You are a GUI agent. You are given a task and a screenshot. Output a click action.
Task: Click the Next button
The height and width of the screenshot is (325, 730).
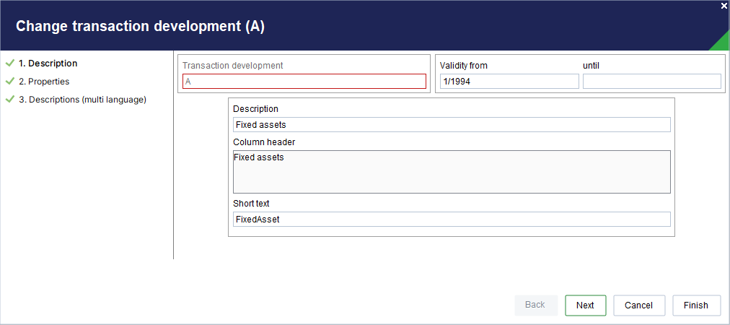(585, 305)
